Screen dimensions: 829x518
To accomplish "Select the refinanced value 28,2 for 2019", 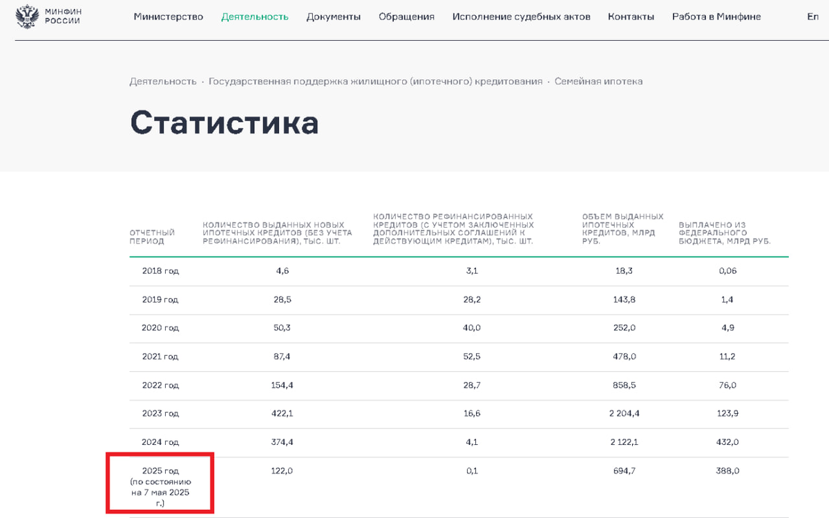I will (x=472, y=299).
